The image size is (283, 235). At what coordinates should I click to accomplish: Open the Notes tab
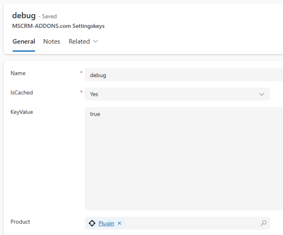click(52, 42)
